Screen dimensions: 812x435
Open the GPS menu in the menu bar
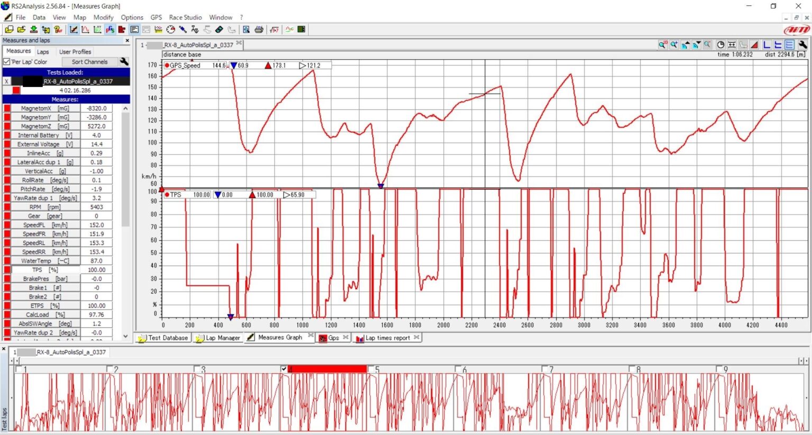tap(156, 17)
